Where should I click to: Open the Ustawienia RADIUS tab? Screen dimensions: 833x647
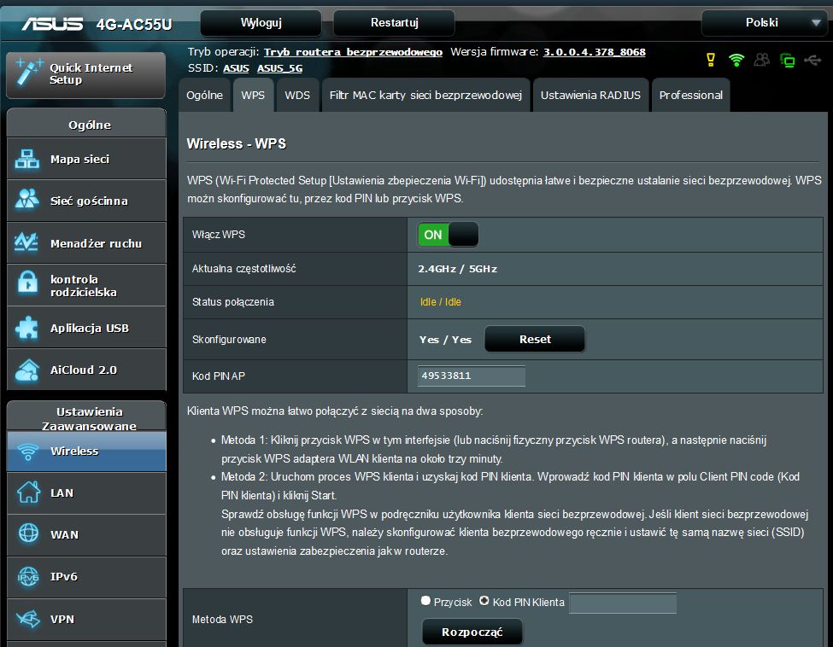pos(590,95)
